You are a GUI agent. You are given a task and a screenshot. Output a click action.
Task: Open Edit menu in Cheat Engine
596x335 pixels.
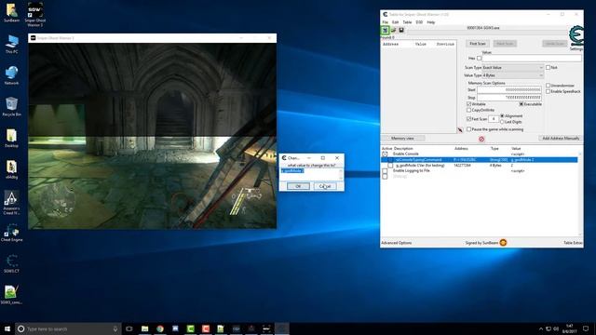tap(395, 22)
